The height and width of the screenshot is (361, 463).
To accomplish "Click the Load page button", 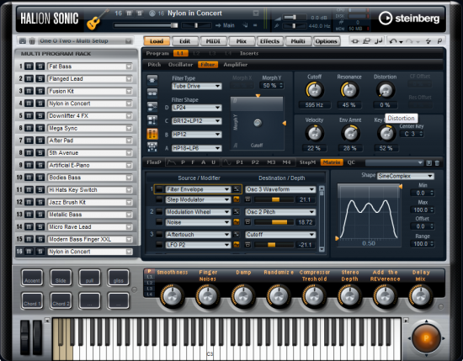I will click(157, 41).
